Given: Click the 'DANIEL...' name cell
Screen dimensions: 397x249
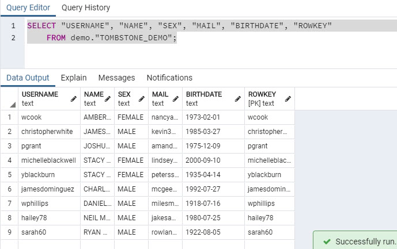Looking at the screenshot, I should pyautogui.click(x=97, y=204).
